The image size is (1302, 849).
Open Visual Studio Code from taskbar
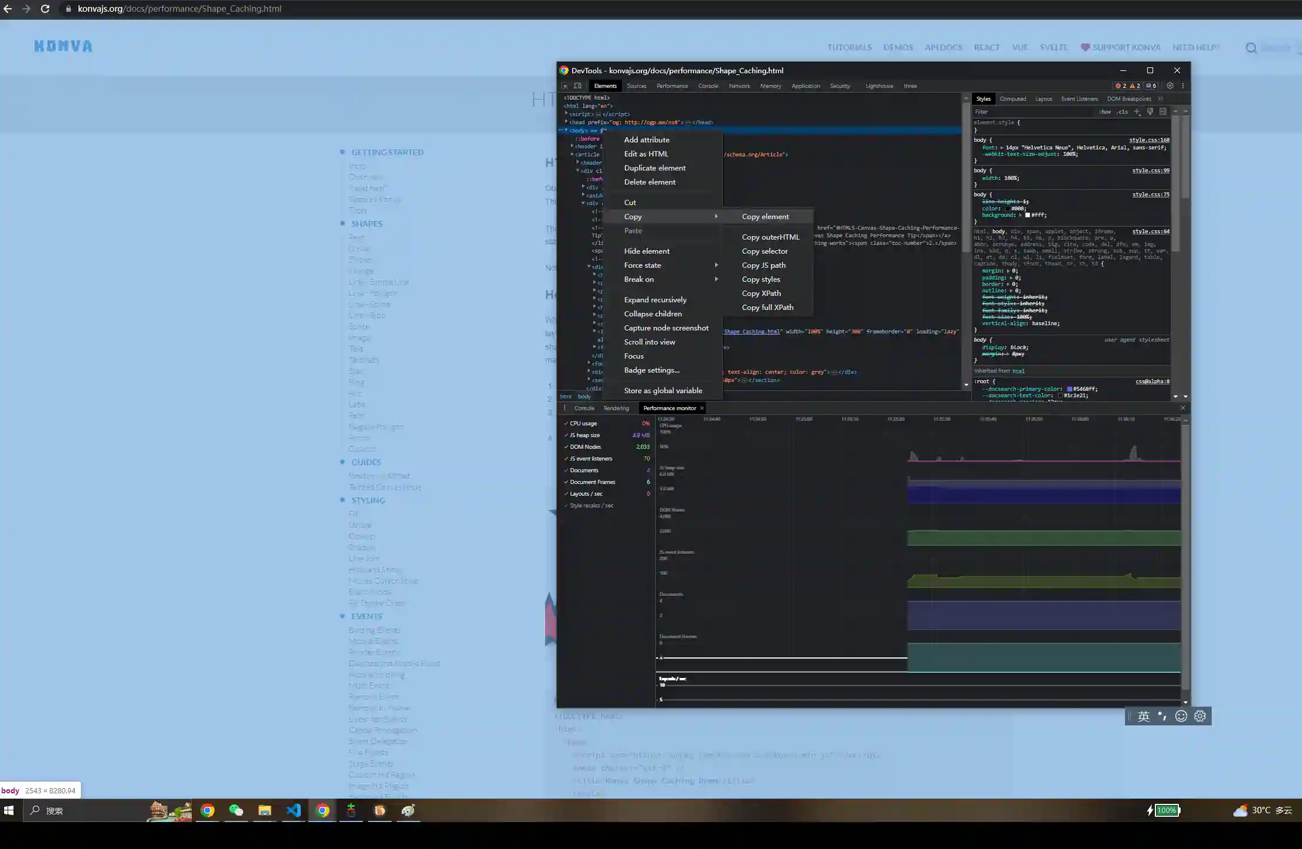[x=294, y=810]
